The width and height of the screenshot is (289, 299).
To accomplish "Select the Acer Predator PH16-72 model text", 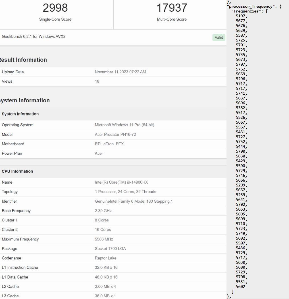I will pos(115,134).
